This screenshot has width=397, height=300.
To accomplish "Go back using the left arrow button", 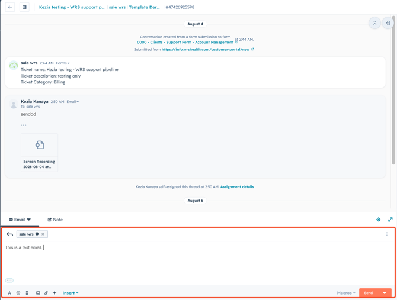I will 10,7.
